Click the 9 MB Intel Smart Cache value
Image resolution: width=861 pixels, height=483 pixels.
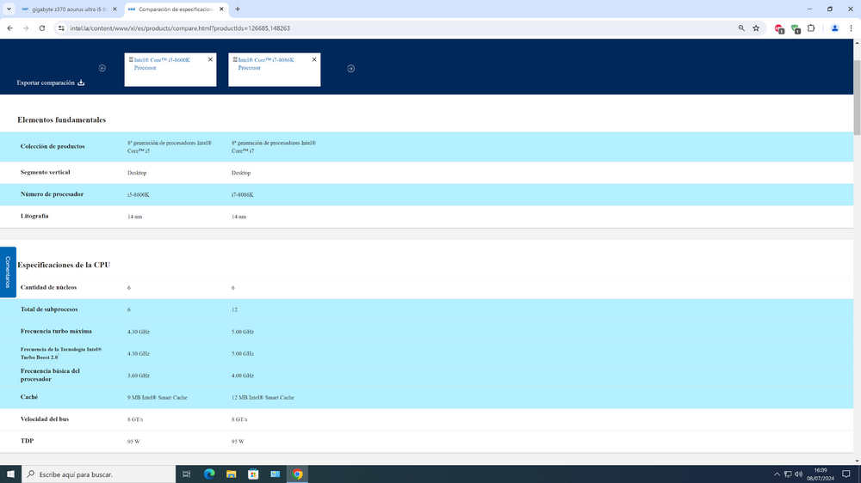(x=157, y=397)
